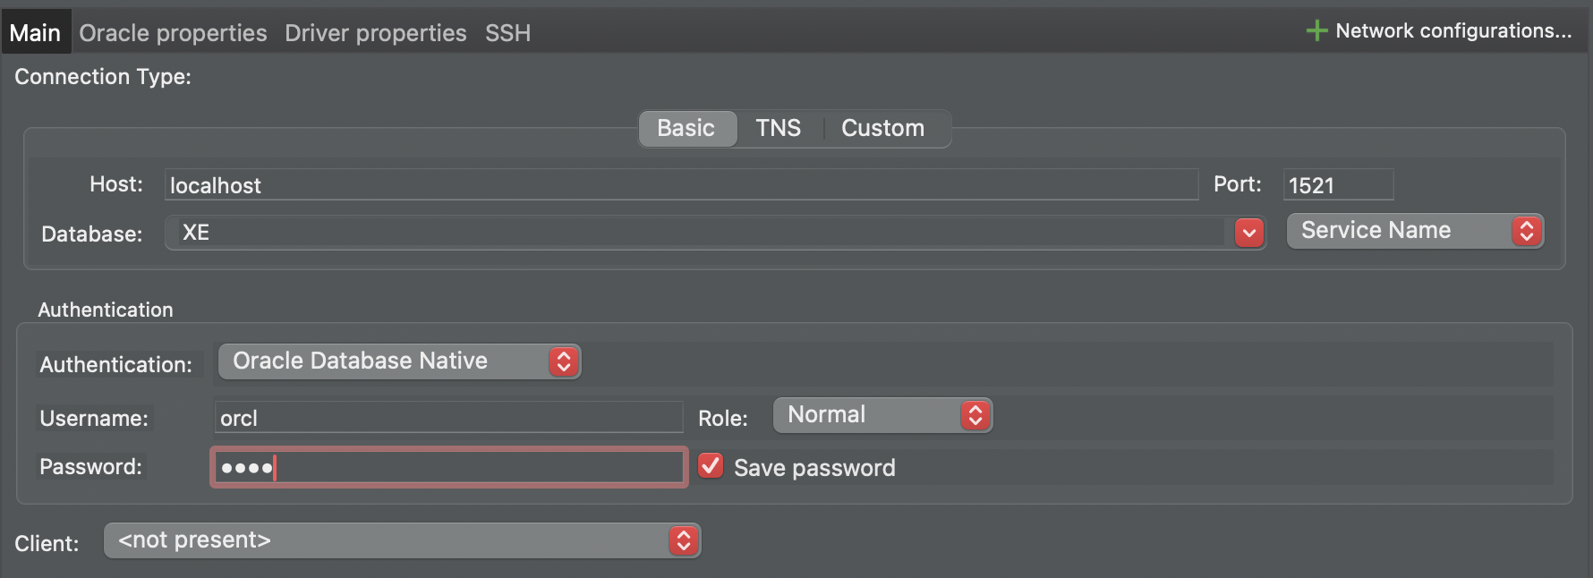Image resolution: width=1593 pixels, height=578 pixels.
Task: Click the Username field containing orcl
Action: [x=448, y=417]
